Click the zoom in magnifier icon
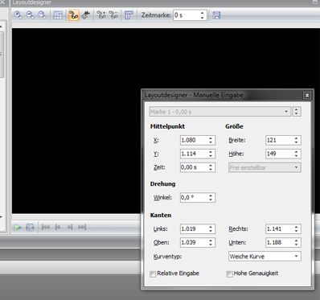Viewport: 320px width, 300px height. click(18, 15)
